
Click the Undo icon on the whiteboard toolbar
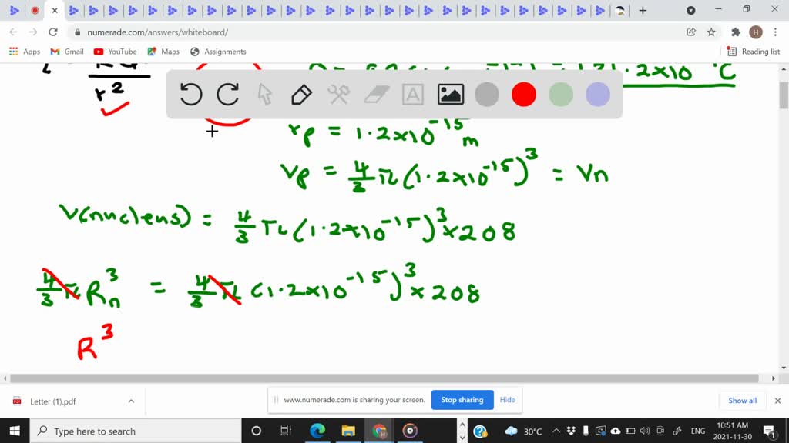[191, 95]
